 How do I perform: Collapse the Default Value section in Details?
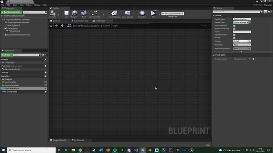click(x=214, y=55)
